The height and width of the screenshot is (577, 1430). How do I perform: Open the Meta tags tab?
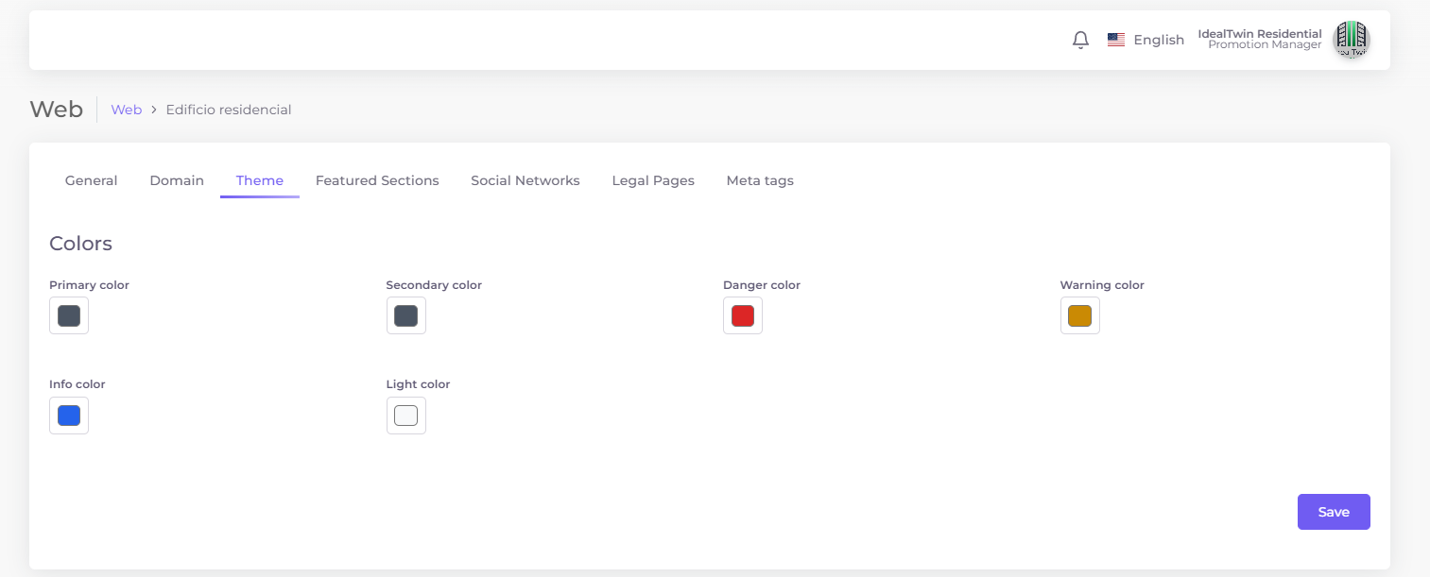760,180
